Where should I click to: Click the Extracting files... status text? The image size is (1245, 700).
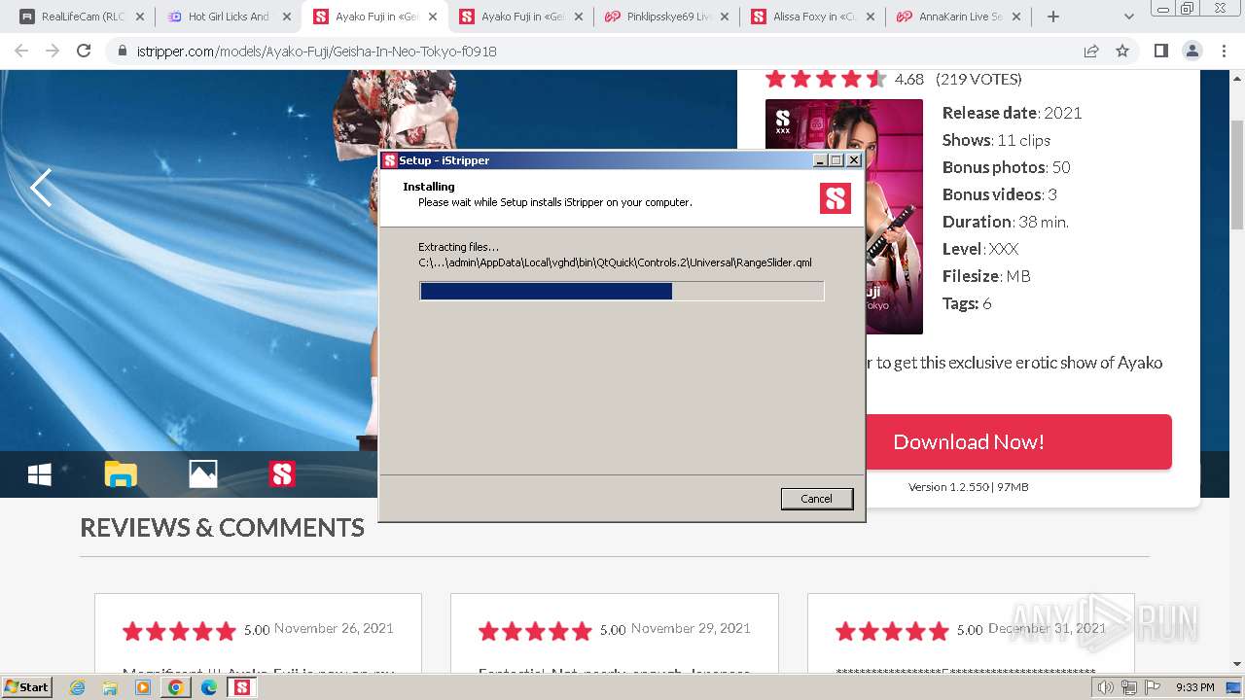click(458, 247)
